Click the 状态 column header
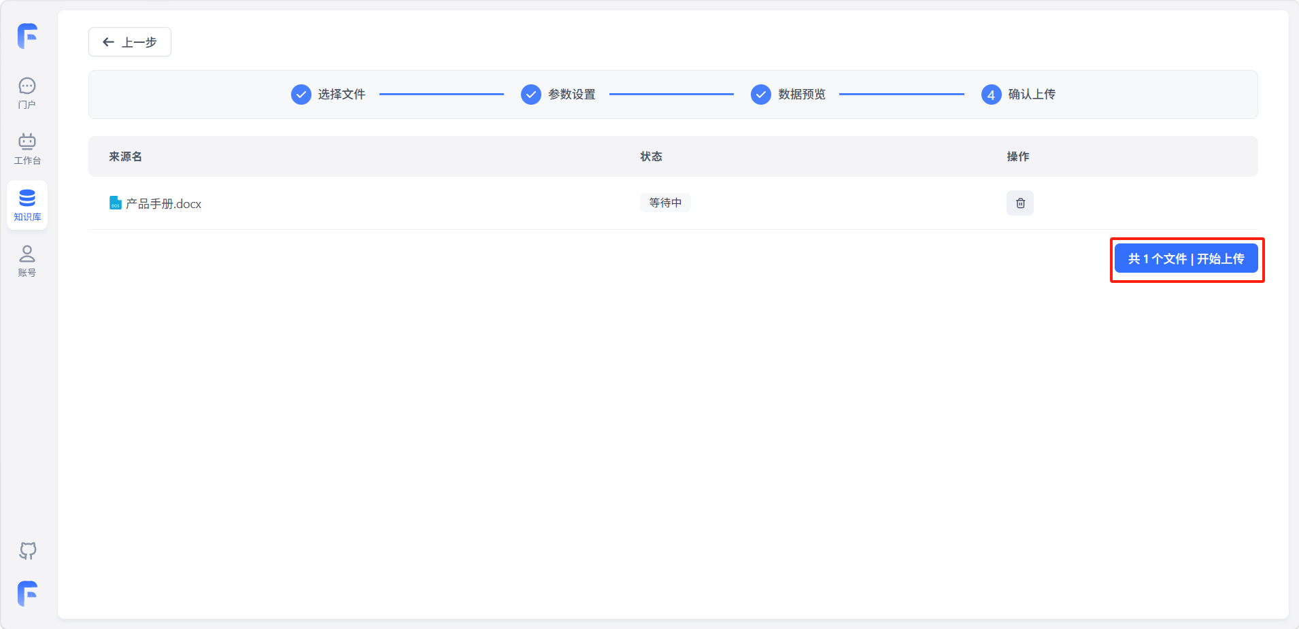The width and height of the screenshot is (1299, 629). pyautogui.click(x=651, y=156)
